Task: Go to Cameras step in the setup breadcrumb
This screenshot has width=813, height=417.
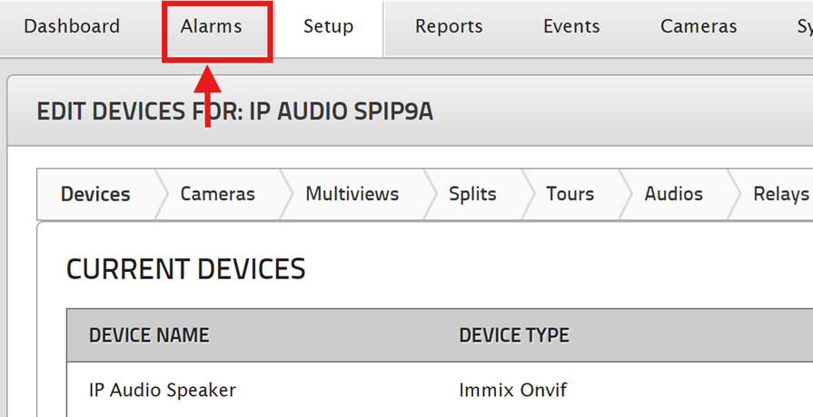Action: [x=217, y=194]
